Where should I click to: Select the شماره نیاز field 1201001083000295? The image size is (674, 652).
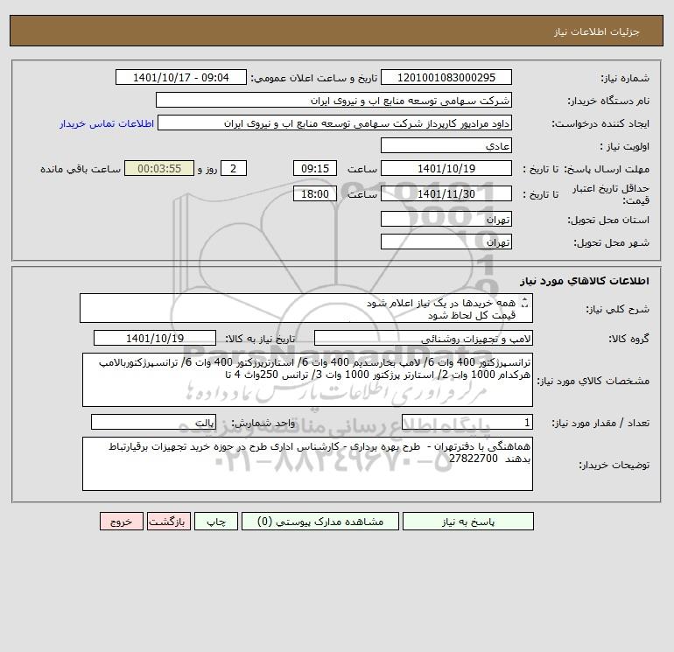(446, 77)
